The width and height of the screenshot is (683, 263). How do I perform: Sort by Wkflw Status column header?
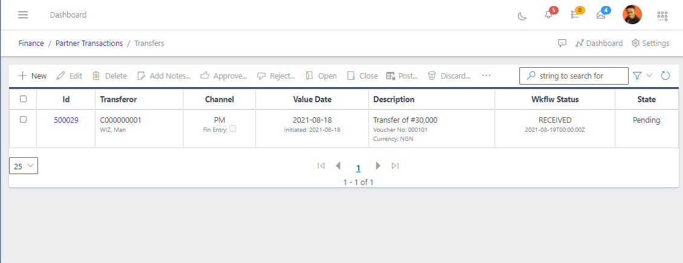pos(555,99)
